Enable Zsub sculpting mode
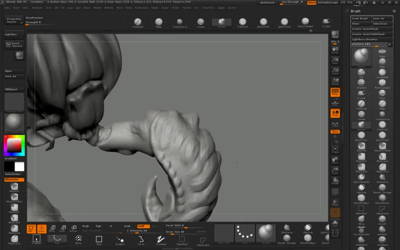Viewport: 400px width, 250px height. [127, 226]
